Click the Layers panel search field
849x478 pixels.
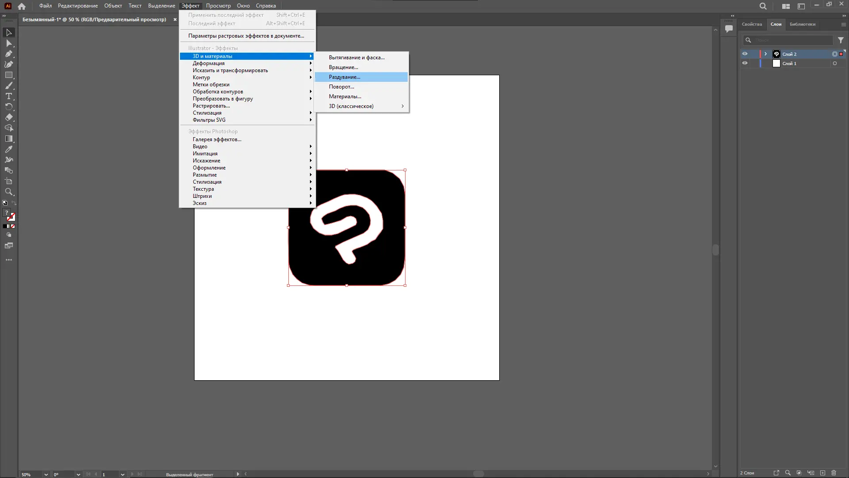click(x=788, y=40)
